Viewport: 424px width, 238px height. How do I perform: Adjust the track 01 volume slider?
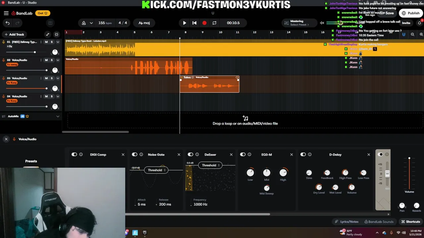tap(34, 52)
